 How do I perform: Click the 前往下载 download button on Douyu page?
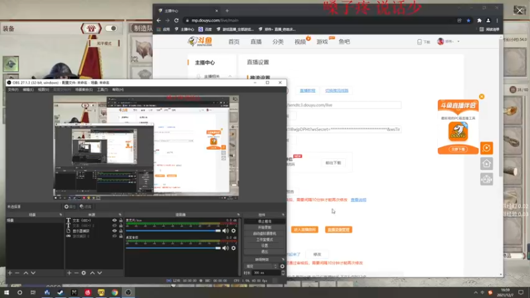click(333, 163)
